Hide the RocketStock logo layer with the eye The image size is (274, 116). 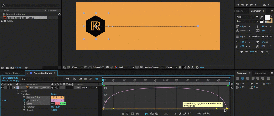click(x=2, y=88)
